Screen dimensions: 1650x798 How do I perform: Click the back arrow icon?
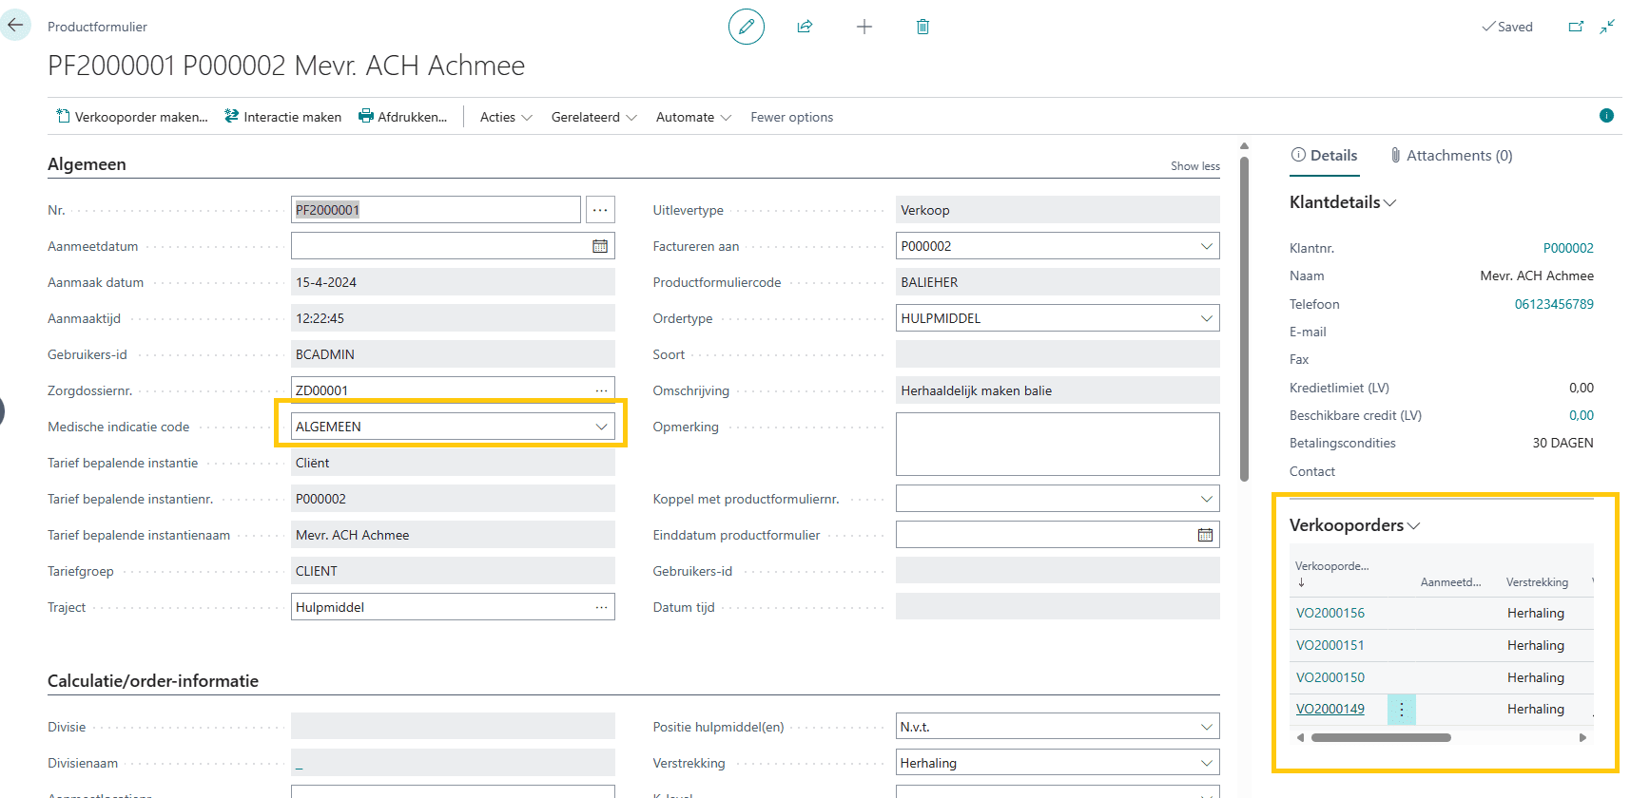[x=15, y=26]
